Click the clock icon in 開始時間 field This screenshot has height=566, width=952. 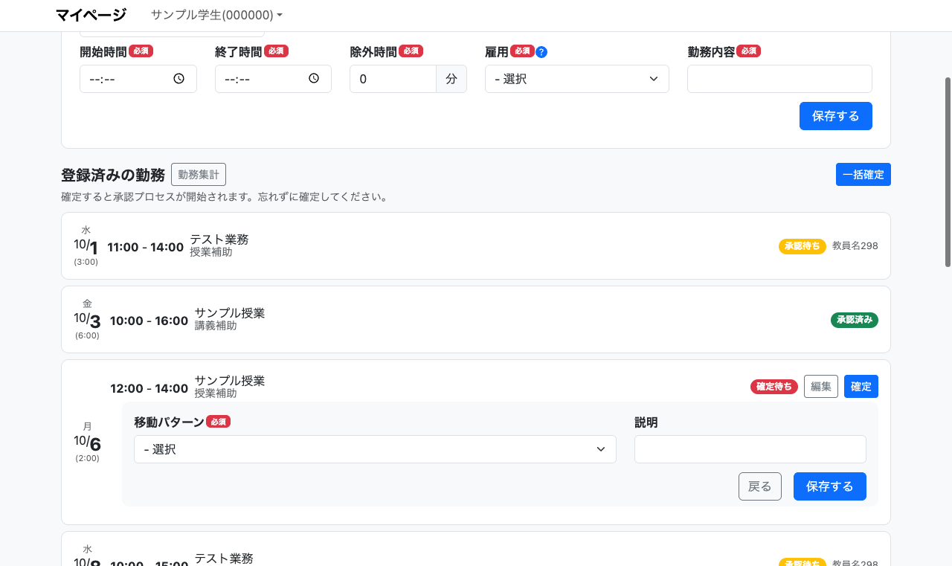click(178, 79)
